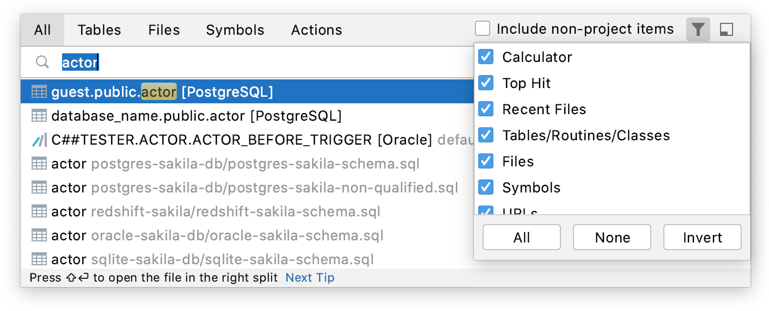Toggle the Symbols filter checkbox

click(485, 187)
